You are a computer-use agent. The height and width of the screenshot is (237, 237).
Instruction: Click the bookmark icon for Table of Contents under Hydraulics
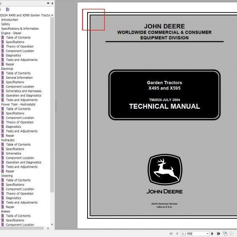click(x=3, y=145)
